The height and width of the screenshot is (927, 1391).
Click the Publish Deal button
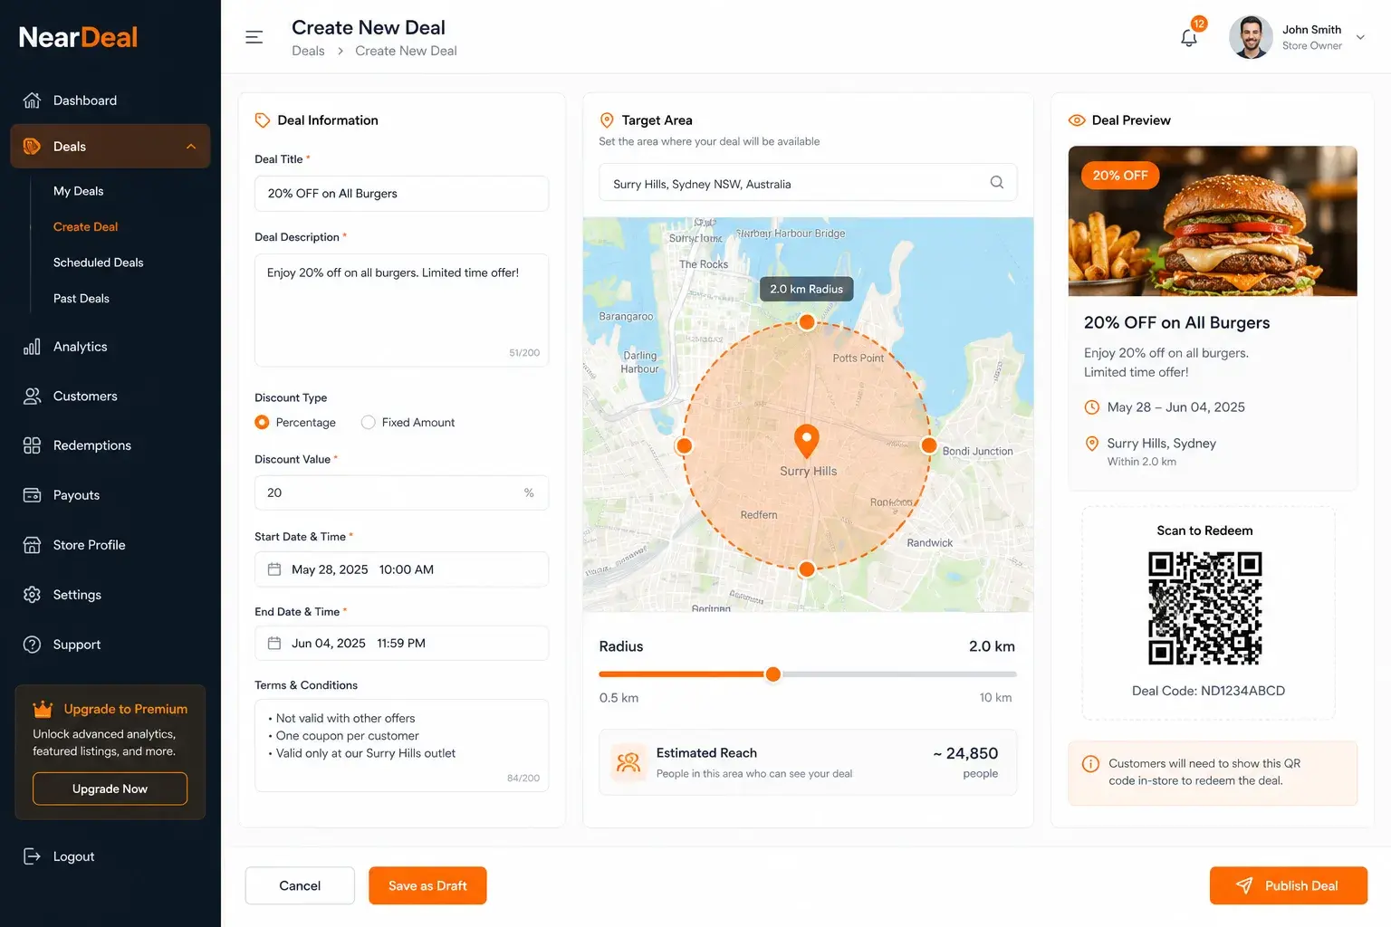(1289, 885)
